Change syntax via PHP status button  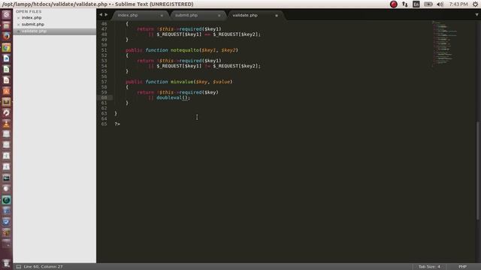click(462, 267)
